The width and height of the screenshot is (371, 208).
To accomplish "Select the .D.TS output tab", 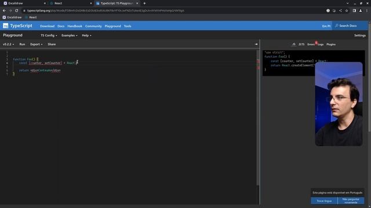I will [x=301, y=44].
